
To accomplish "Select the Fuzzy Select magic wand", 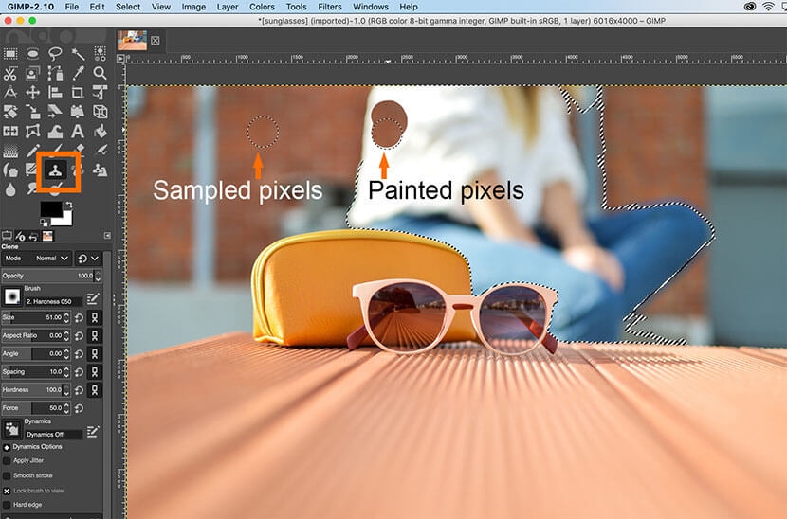I will tap(78, 54).
